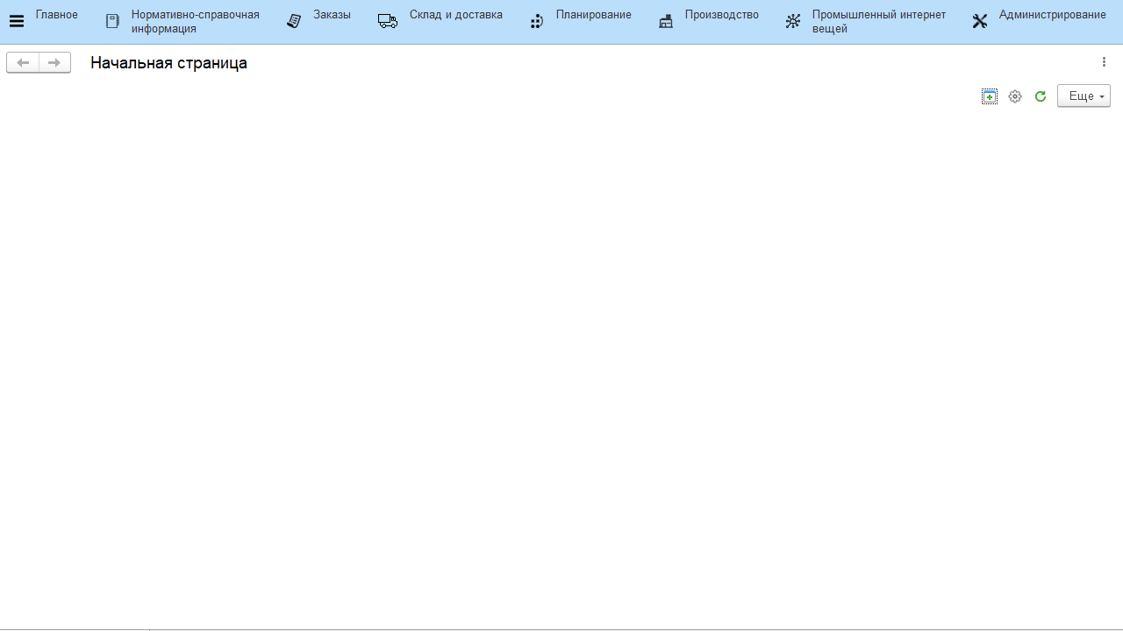Click the Начальная страница page title
The height and width of the screenshot is (631, 1123).
(x=168, y=63)
